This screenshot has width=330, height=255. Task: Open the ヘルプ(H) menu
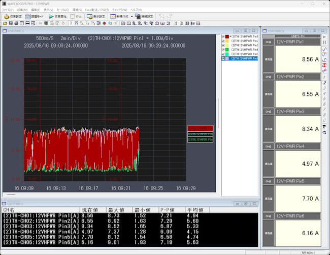136,10
